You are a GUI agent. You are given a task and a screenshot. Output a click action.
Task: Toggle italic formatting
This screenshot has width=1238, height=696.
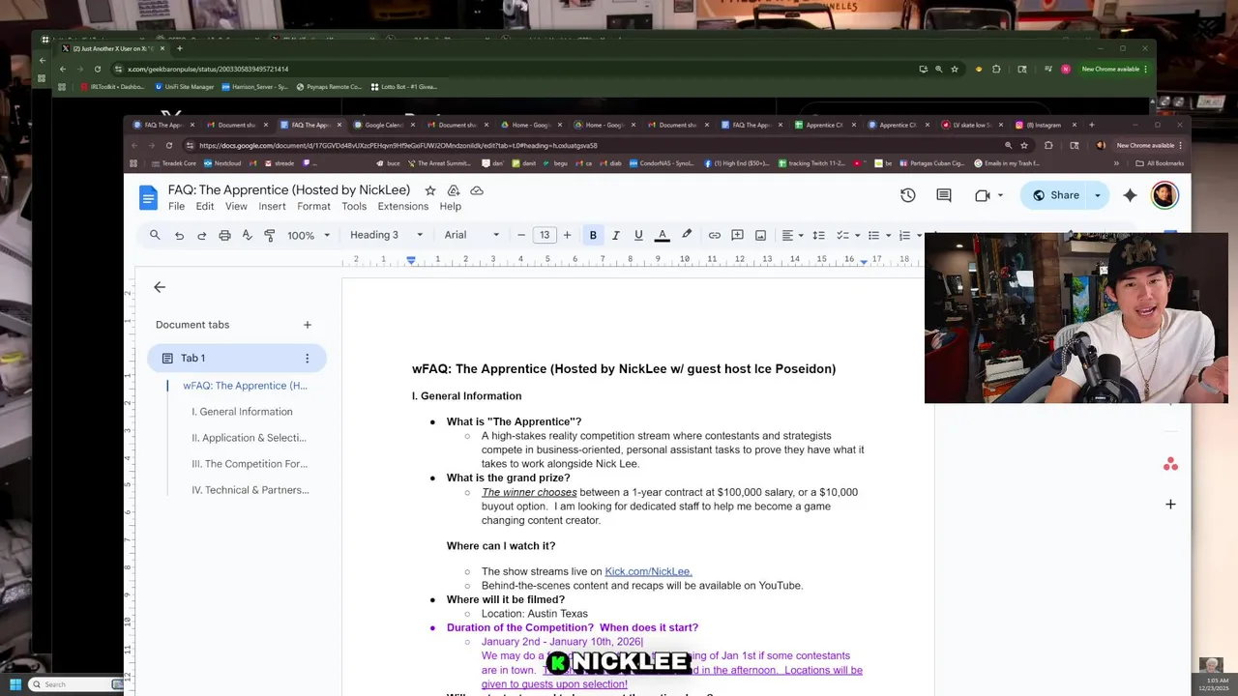615,235
